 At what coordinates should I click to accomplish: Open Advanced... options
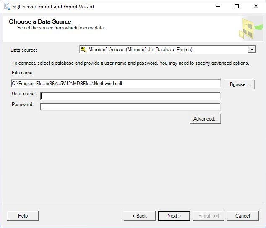[205, 119]
